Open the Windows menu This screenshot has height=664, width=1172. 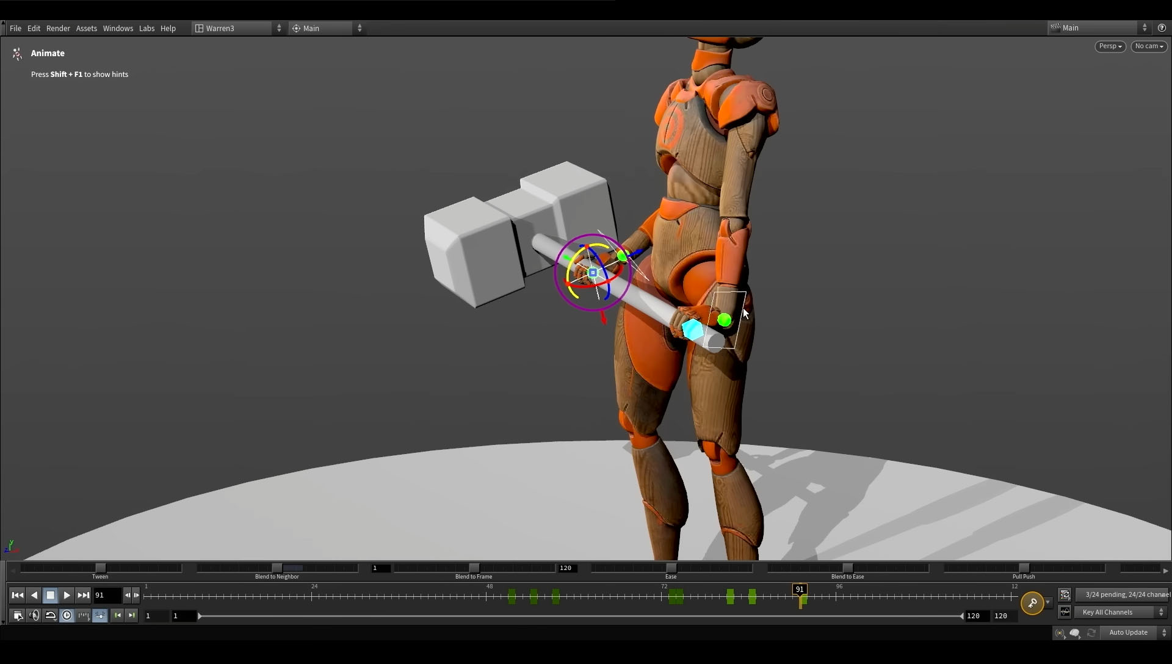pos(118,28)
